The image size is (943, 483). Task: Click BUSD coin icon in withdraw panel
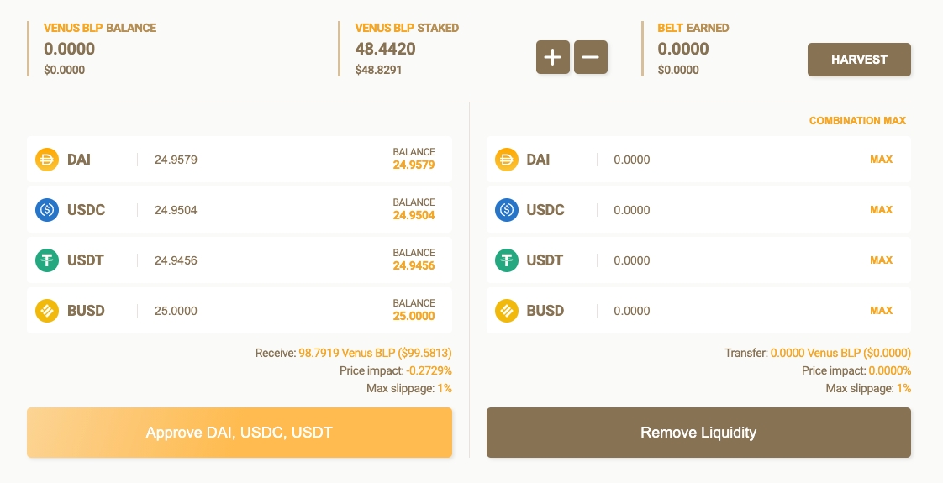pos(507,311)
